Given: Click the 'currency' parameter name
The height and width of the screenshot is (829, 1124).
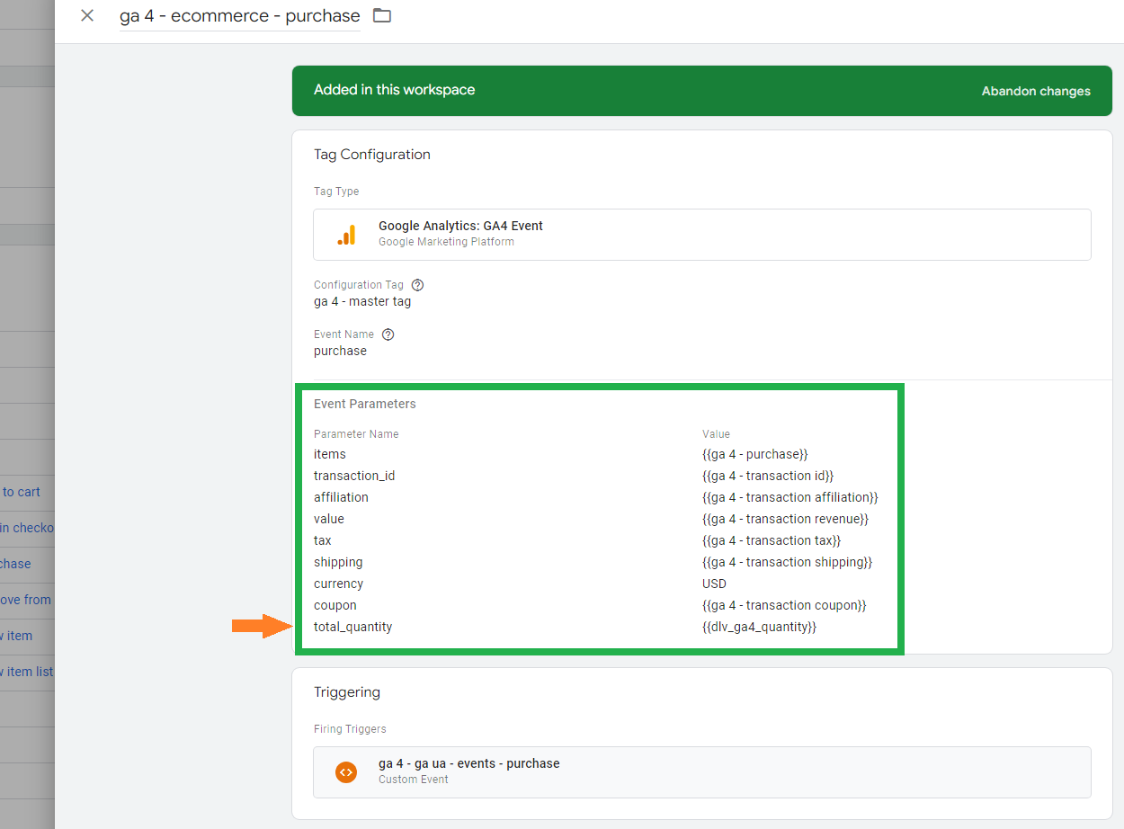Looking at the screenshot, I should (338, 584).
